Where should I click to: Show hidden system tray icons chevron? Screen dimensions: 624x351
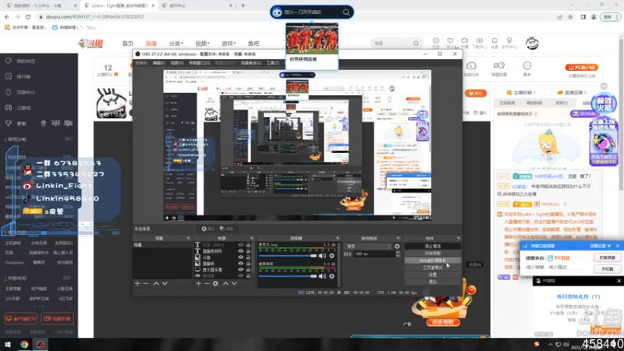550,344
